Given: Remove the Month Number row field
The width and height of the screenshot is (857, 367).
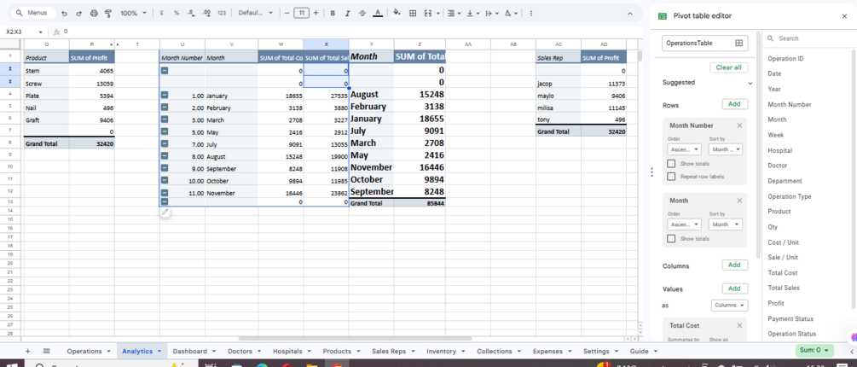Looking at the screenshot, I should pyautogui.click(x=739, y=125).
